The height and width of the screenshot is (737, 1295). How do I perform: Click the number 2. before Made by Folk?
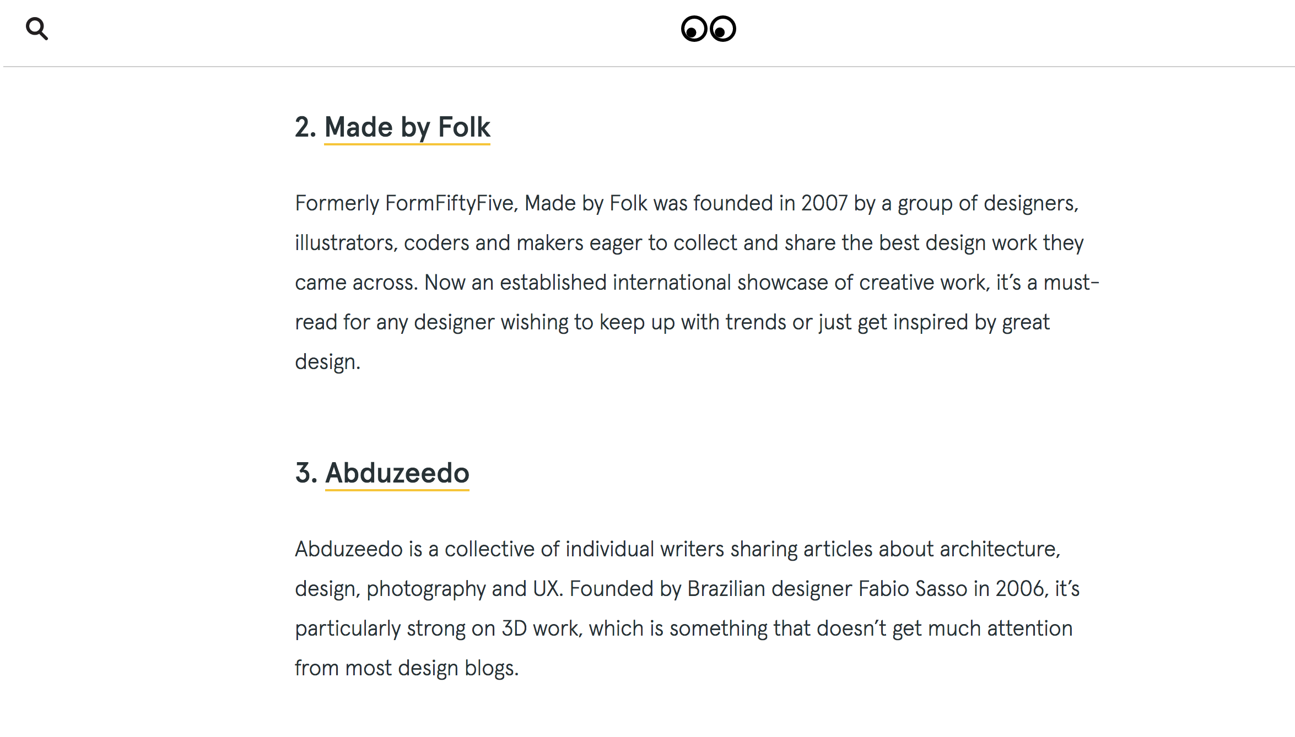[x=306, y=127]
